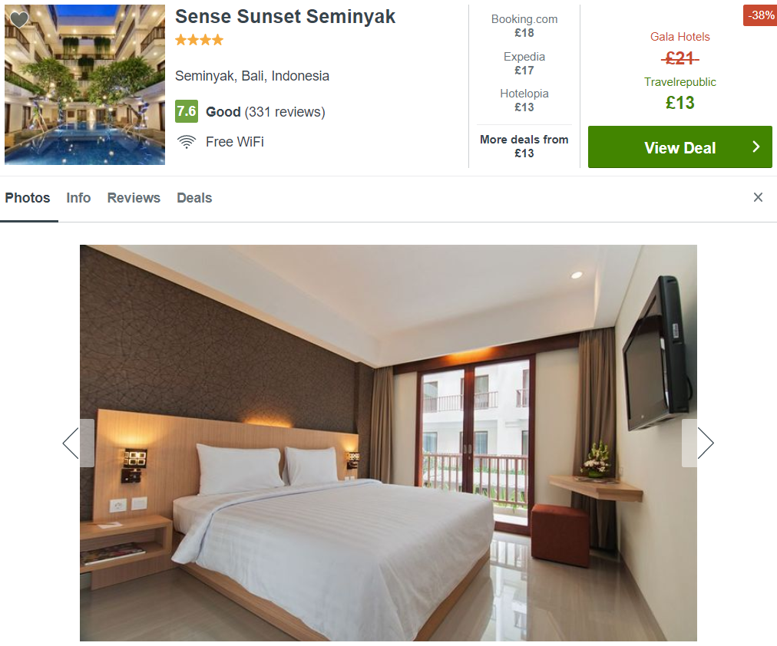Click the -38% discount badge
The width and height of the screenshot is (777, 646).
click(759, 15)
